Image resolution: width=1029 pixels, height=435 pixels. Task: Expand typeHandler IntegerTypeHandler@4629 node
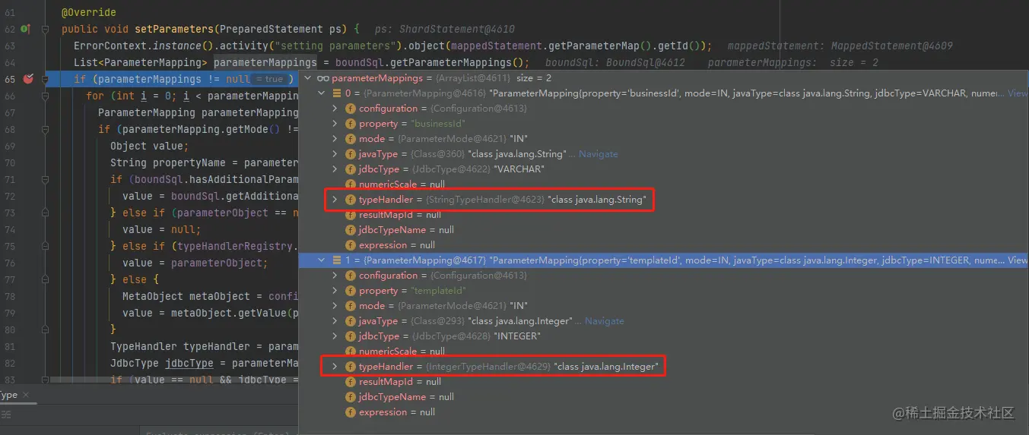[335, 367]
